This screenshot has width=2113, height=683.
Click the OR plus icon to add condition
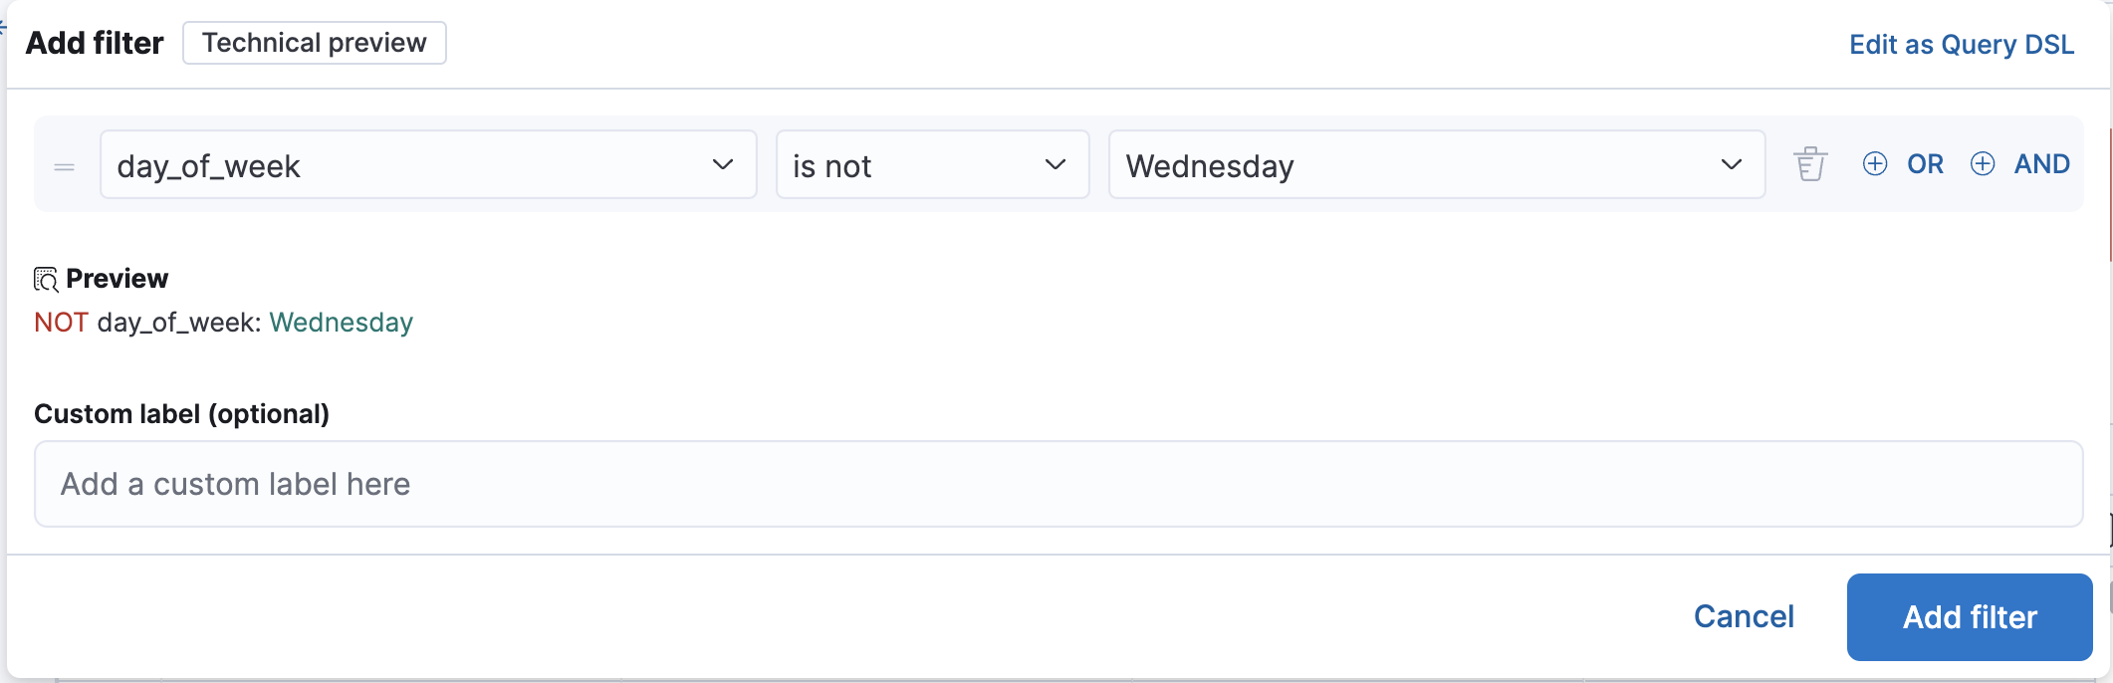click(x=1876, y=164)
